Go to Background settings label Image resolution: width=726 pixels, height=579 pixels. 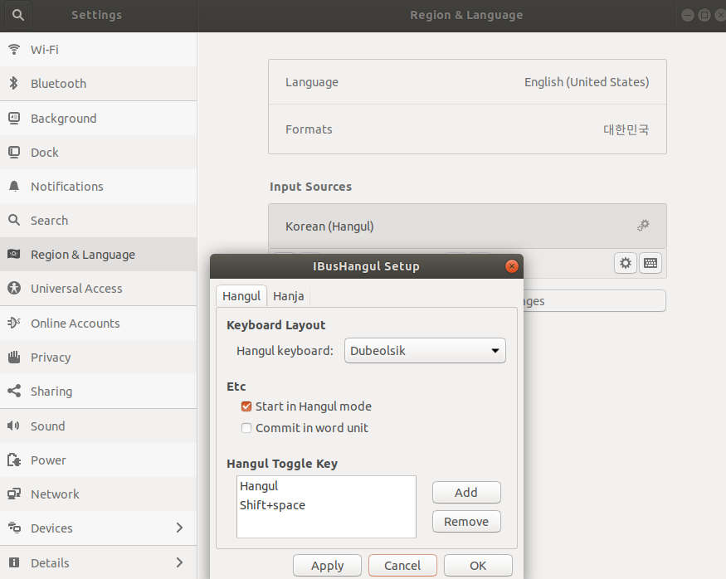[x=63, y=119]
